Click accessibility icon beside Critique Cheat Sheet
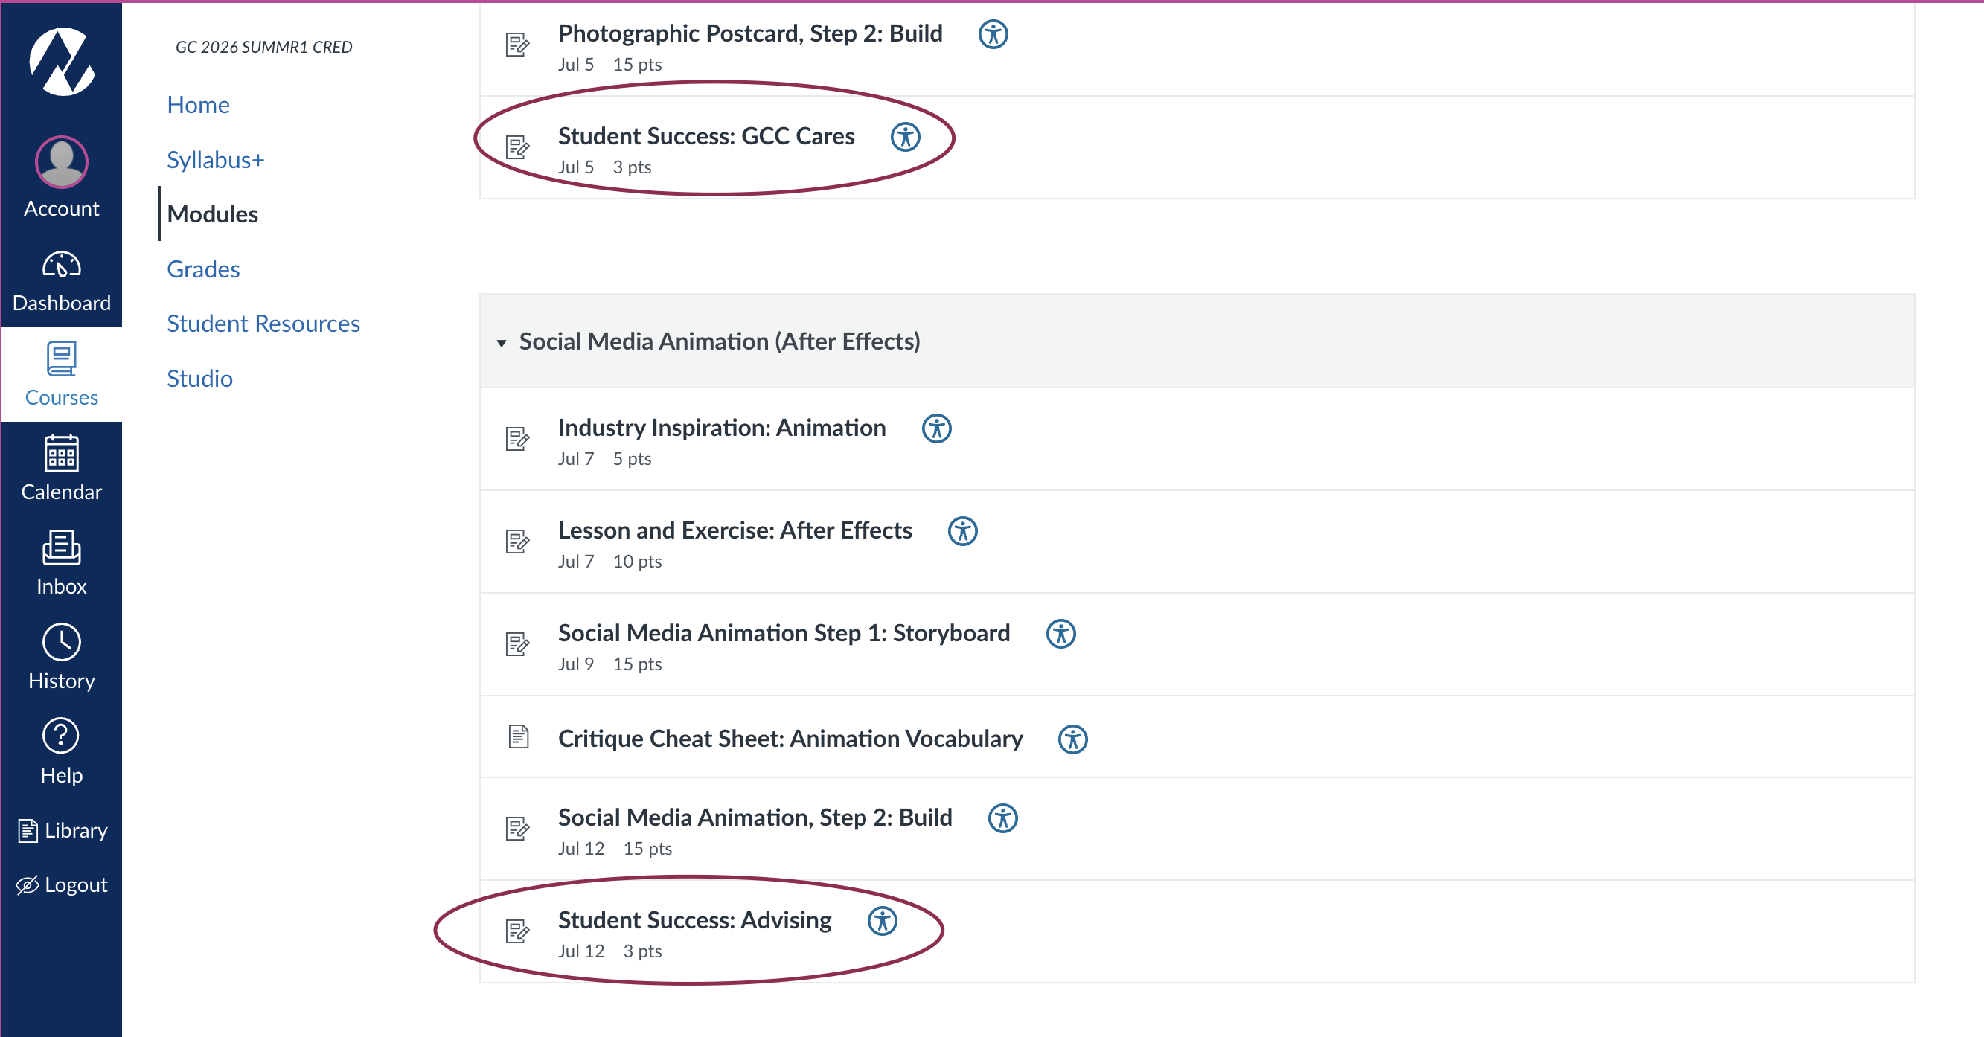 point(1072,739)
